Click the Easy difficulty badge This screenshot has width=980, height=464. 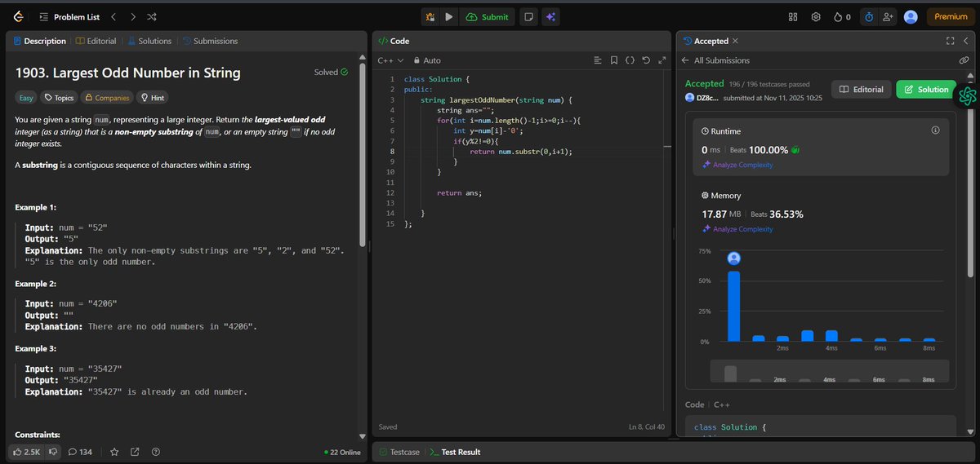pyautogui.click(x=26, y=98)
